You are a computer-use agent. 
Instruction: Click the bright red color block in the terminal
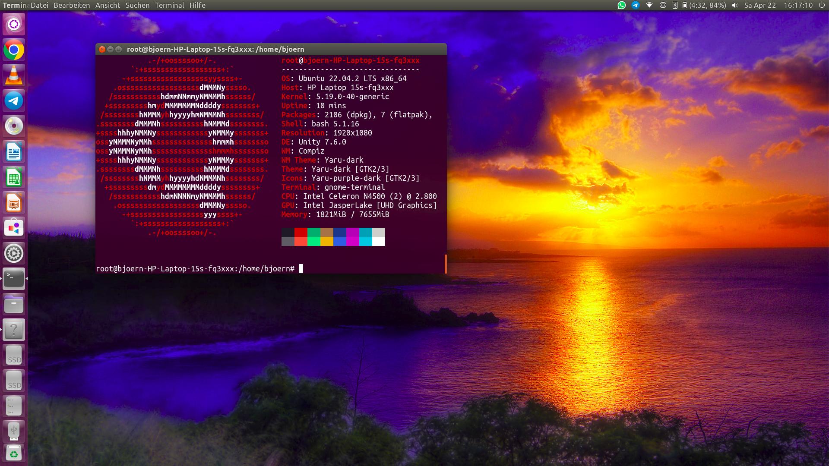coord(301,242)
